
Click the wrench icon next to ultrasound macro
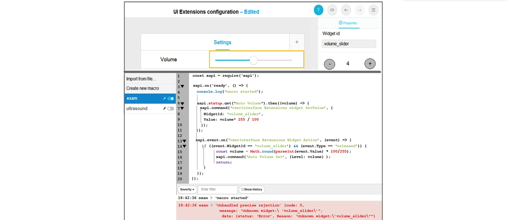tap(165, 108)
